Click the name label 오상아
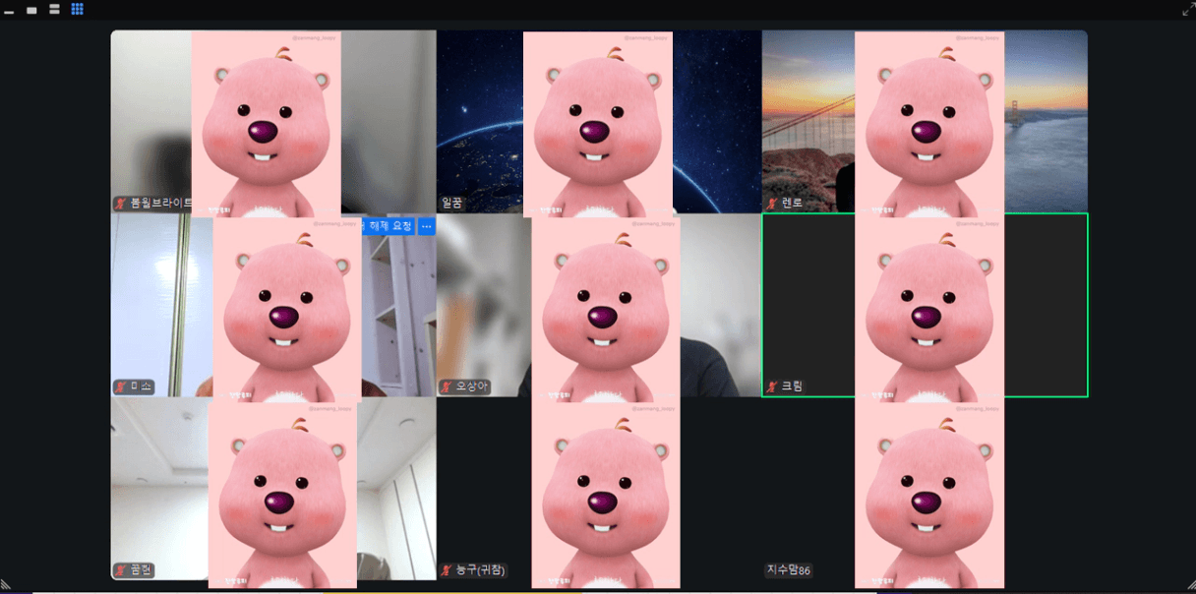 click(x=472, y=386)
